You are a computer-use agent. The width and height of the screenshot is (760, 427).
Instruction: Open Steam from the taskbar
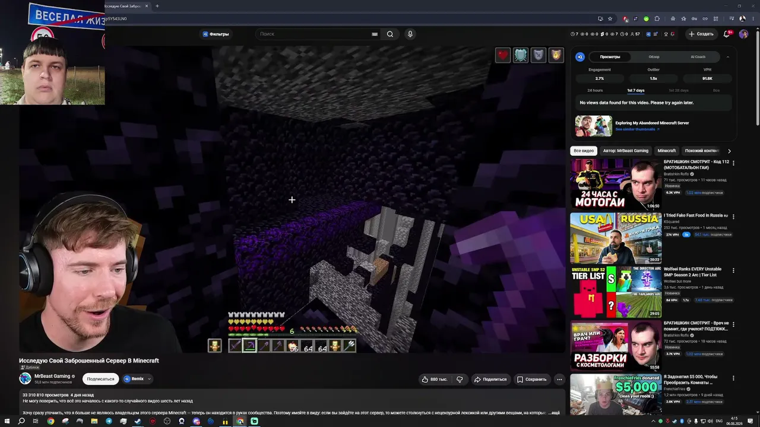pyautogui.click(x=138, y=422)
